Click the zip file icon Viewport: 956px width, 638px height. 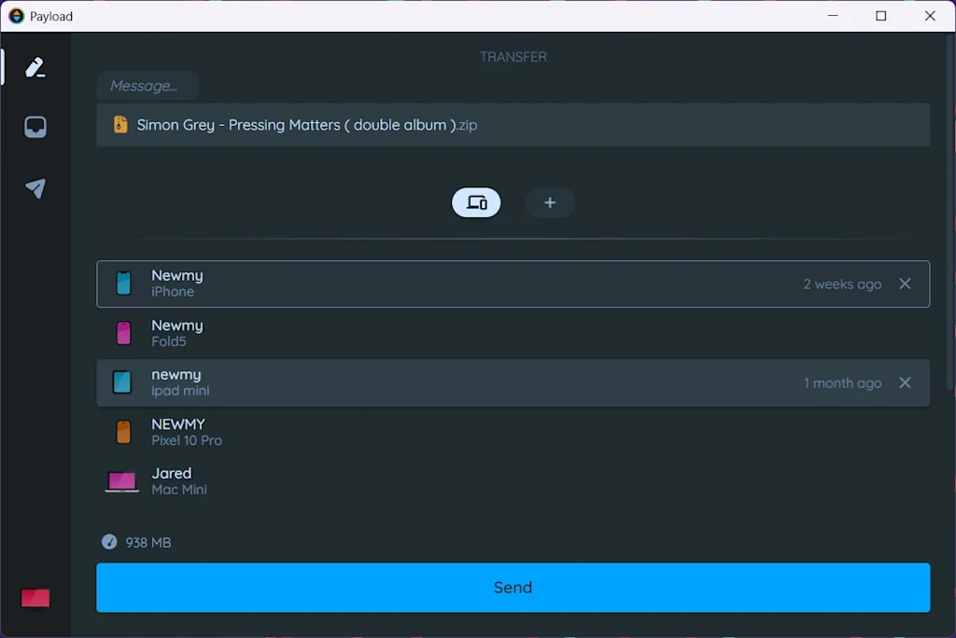[x=120, y=125]
